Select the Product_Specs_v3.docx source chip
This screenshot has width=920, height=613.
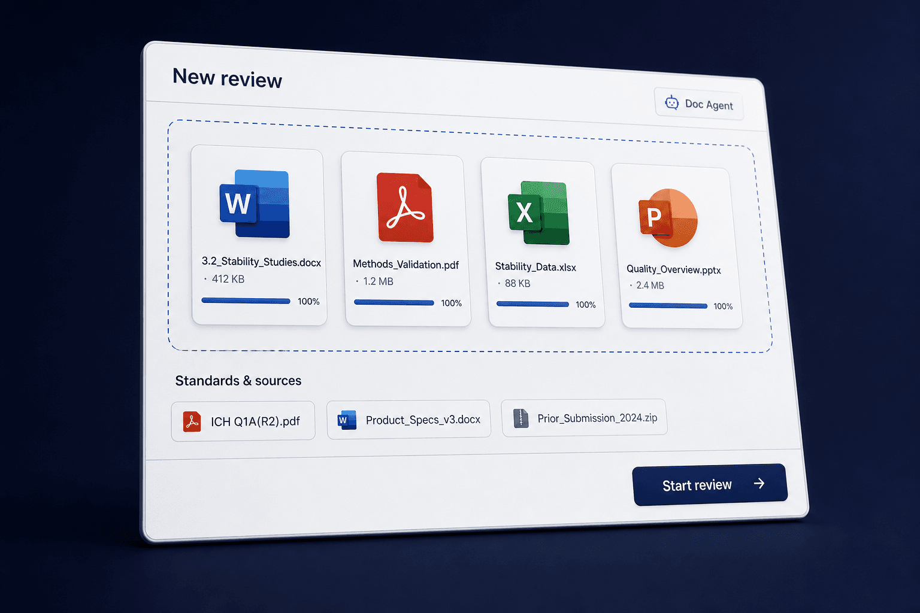point(408,420)
